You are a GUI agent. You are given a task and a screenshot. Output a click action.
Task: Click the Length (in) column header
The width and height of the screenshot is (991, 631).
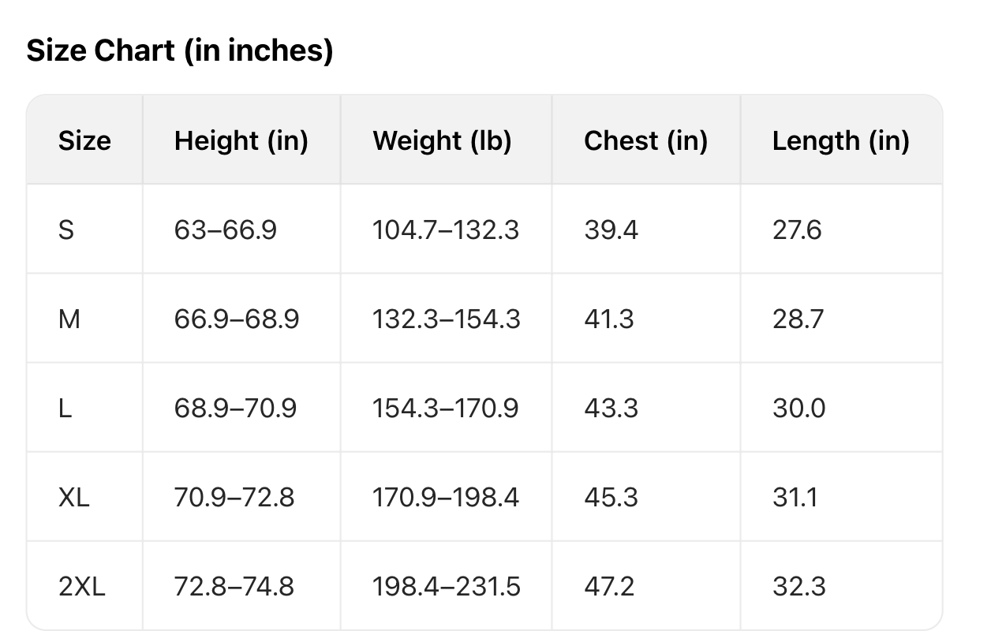(x=840, y=141)
